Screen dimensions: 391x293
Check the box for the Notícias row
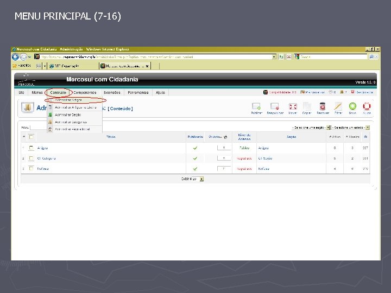[31, 168]
